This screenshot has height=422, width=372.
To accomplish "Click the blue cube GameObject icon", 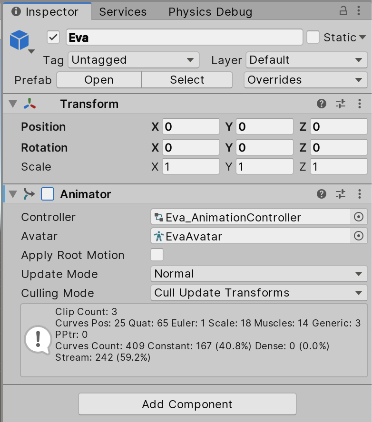I will 20,40.
